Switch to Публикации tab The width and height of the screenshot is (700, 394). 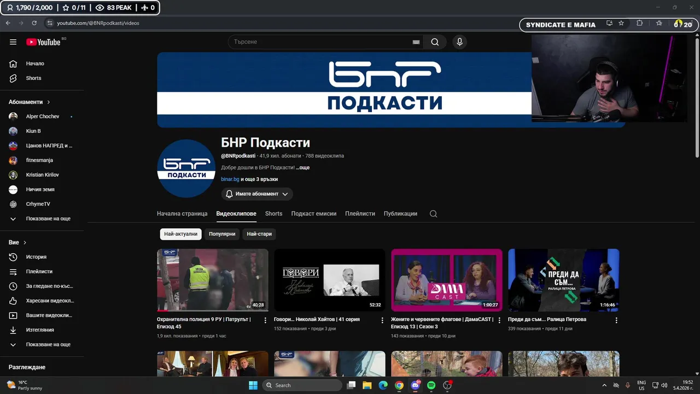pyautogui.click(x=400, y=213)
